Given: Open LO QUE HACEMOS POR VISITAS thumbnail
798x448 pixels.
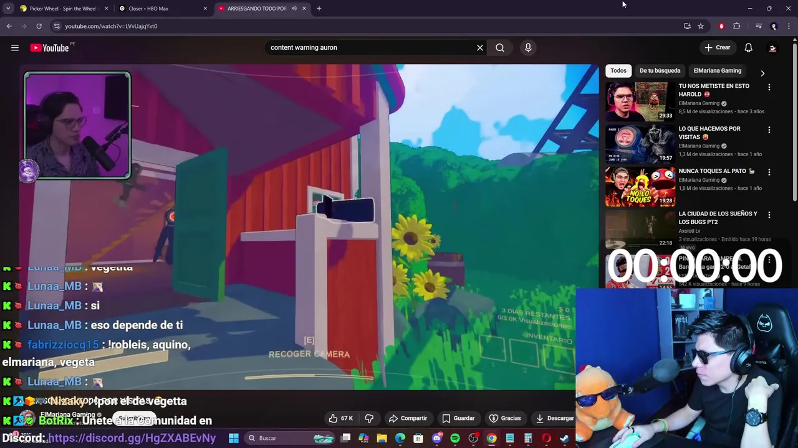Looking at the screenshot, I should click(x=640, y=144).
